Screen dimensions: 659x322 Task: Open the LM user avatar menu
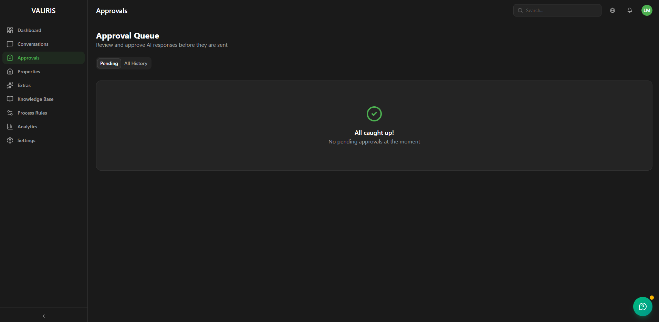(647, 10)
